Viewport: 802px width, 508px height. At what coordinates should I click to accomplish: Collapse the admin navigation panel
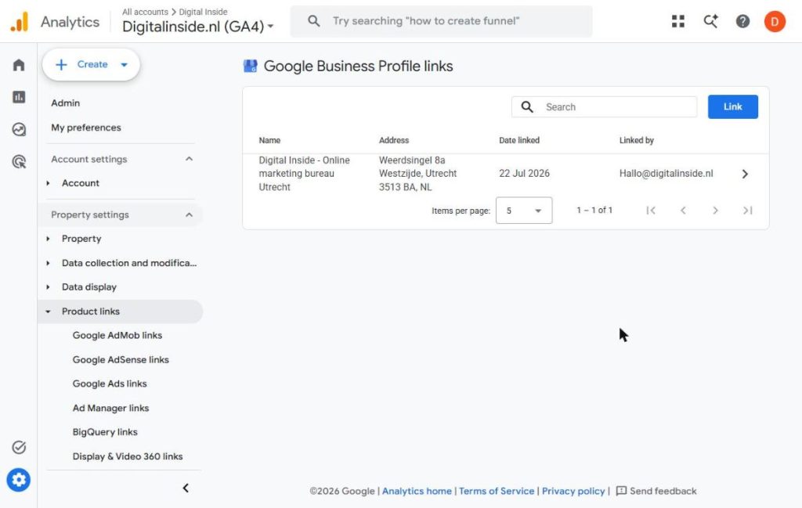click(x=186, y=488)
